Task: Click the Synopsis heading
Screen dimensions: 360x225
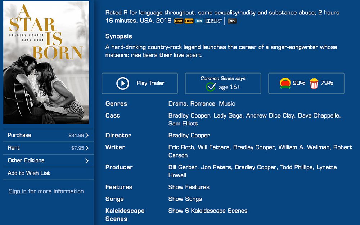Action: [119, 36]
